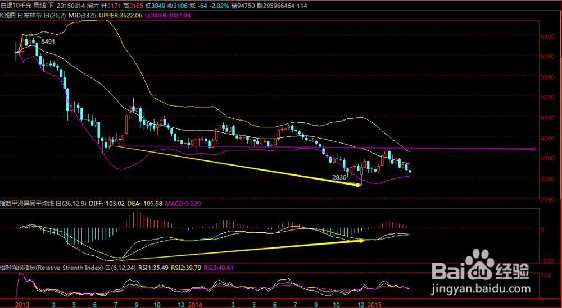Select the date 20150314 in header

pyautogui.click(x=71, y=6)
